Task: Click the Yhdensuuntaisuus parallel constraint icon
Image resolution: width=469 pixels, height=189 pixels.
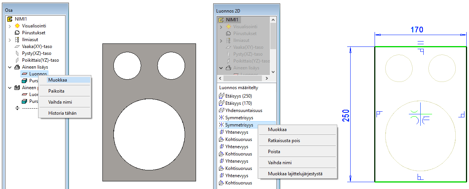Action: click(221, 111)
